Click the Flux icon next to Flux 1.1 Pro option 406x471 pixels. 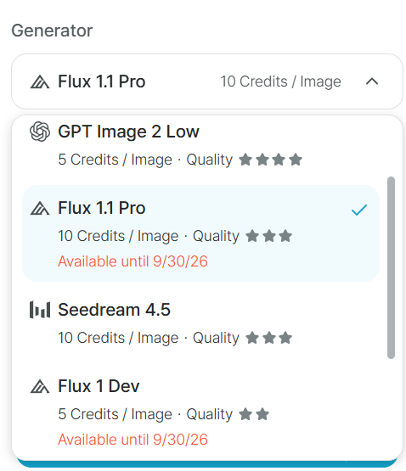pyautogui.click(x=40, y=209)
